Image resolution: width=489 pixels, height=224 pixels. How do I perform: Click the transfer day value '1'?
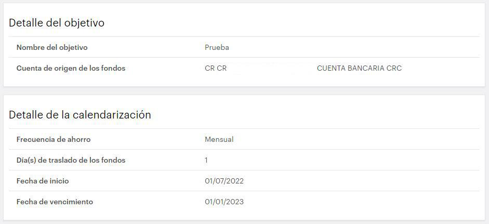pos(206,160)
